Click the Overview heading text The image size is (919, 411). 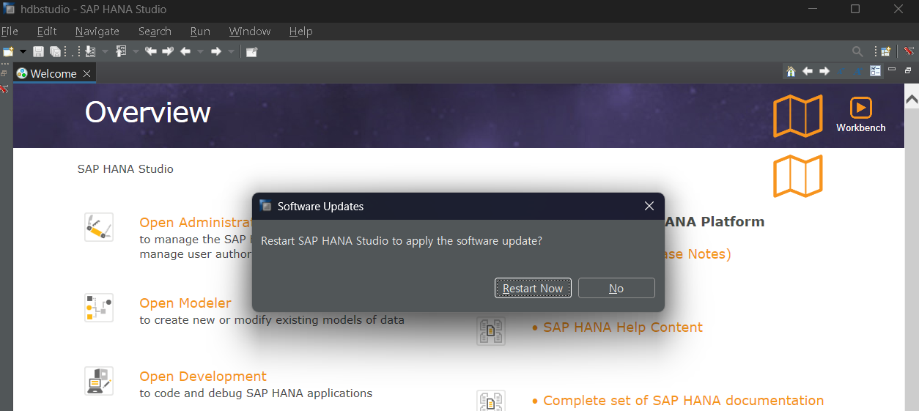coord(147,112)
